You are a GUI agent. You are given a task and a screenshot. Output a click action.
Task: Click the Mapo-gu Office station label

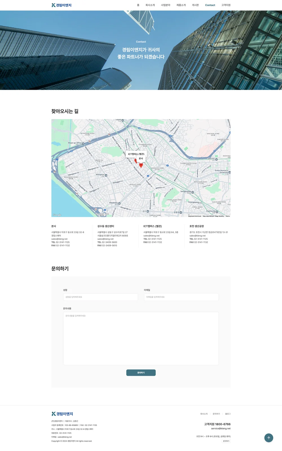point(75,143)
